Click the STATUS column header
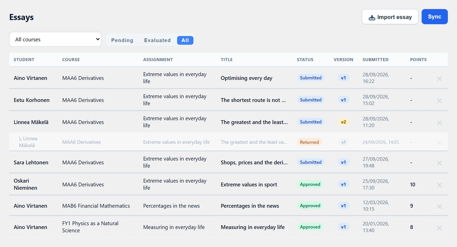The height and width of the screenshot is (247, 457). (305, 60)
